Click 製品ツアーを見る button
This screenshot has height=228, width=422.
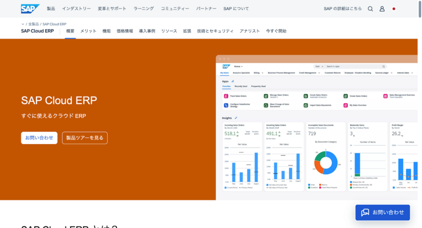pyautogui.click(x=85, y=138)
